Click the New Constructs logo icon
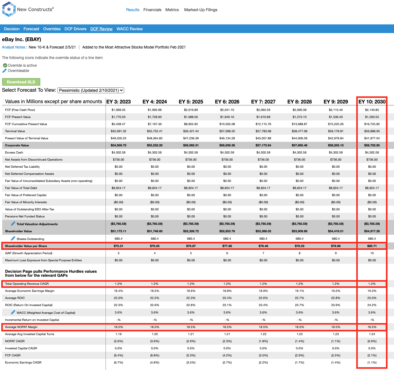 tap(9, 9)
